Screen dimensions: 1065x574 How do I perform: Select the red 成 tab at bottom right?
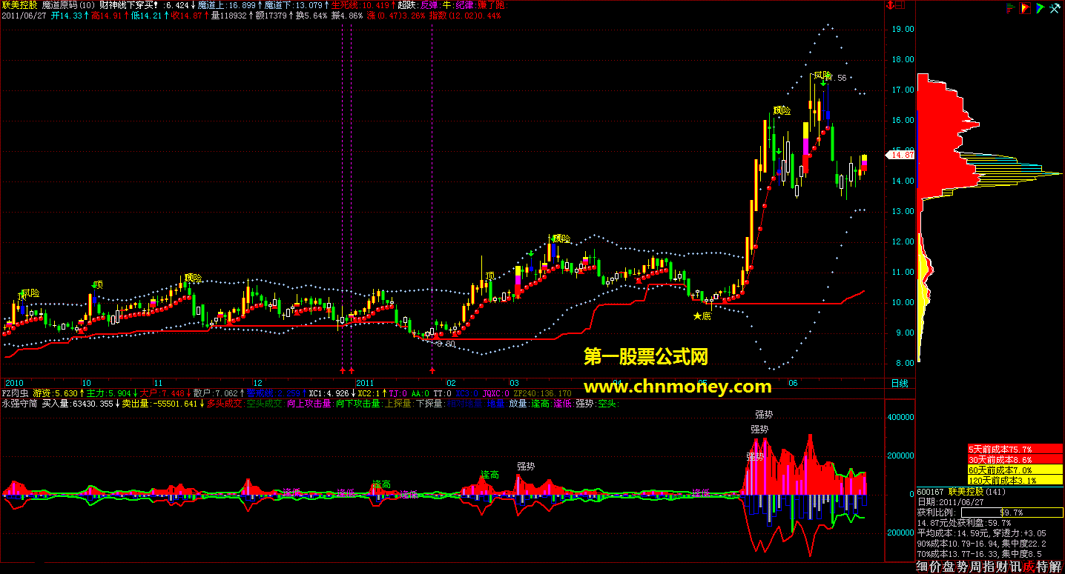tap(1029, 567)
